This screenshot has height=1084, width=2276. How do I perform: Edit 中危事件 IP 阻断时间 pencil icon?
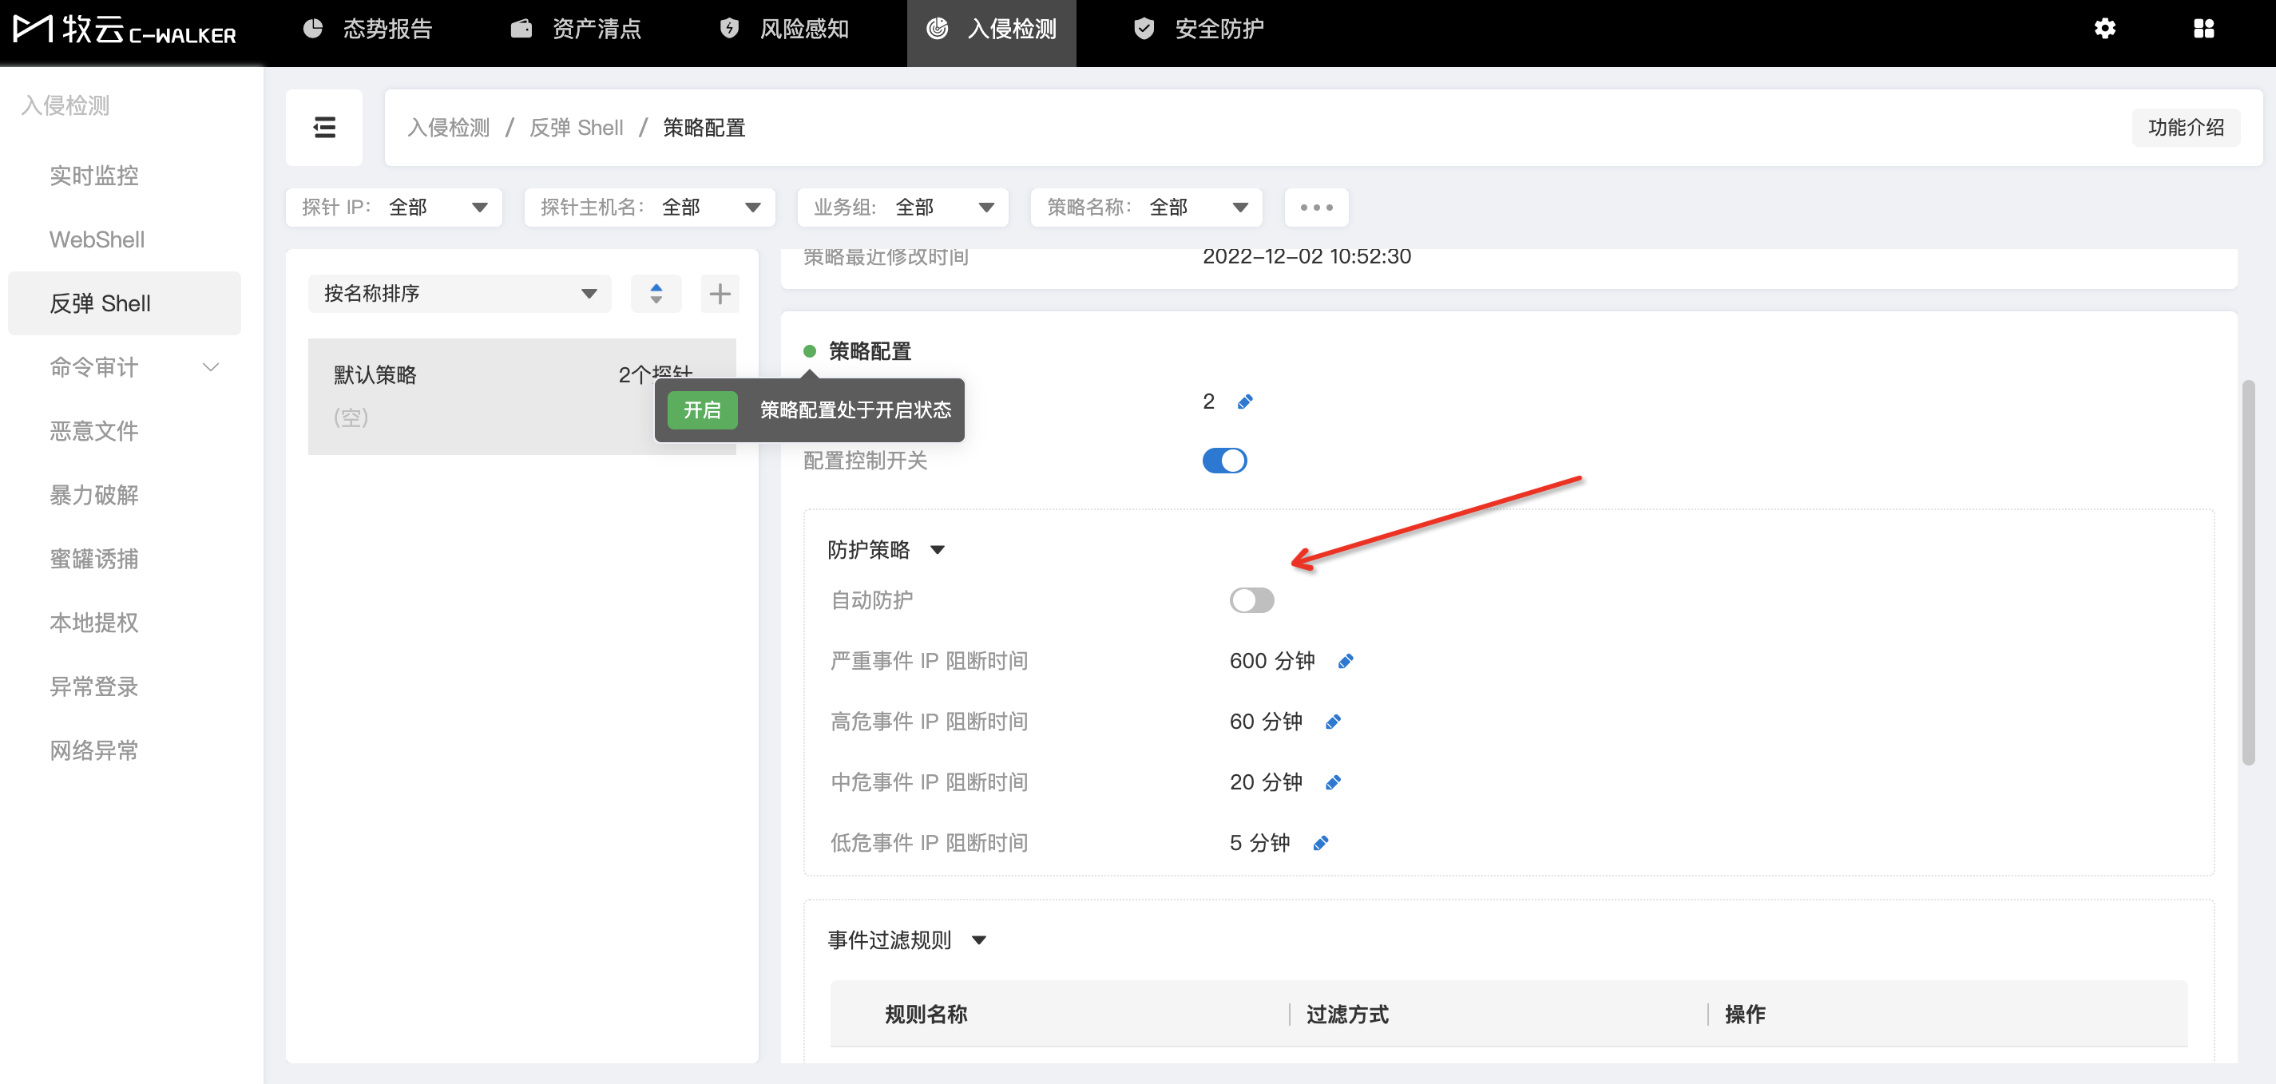pos(1334,781)
